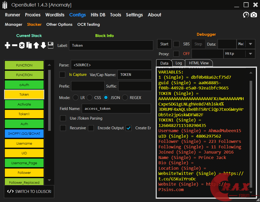Take a screenshot with the camera icon
260x202 pixels.
253,15
